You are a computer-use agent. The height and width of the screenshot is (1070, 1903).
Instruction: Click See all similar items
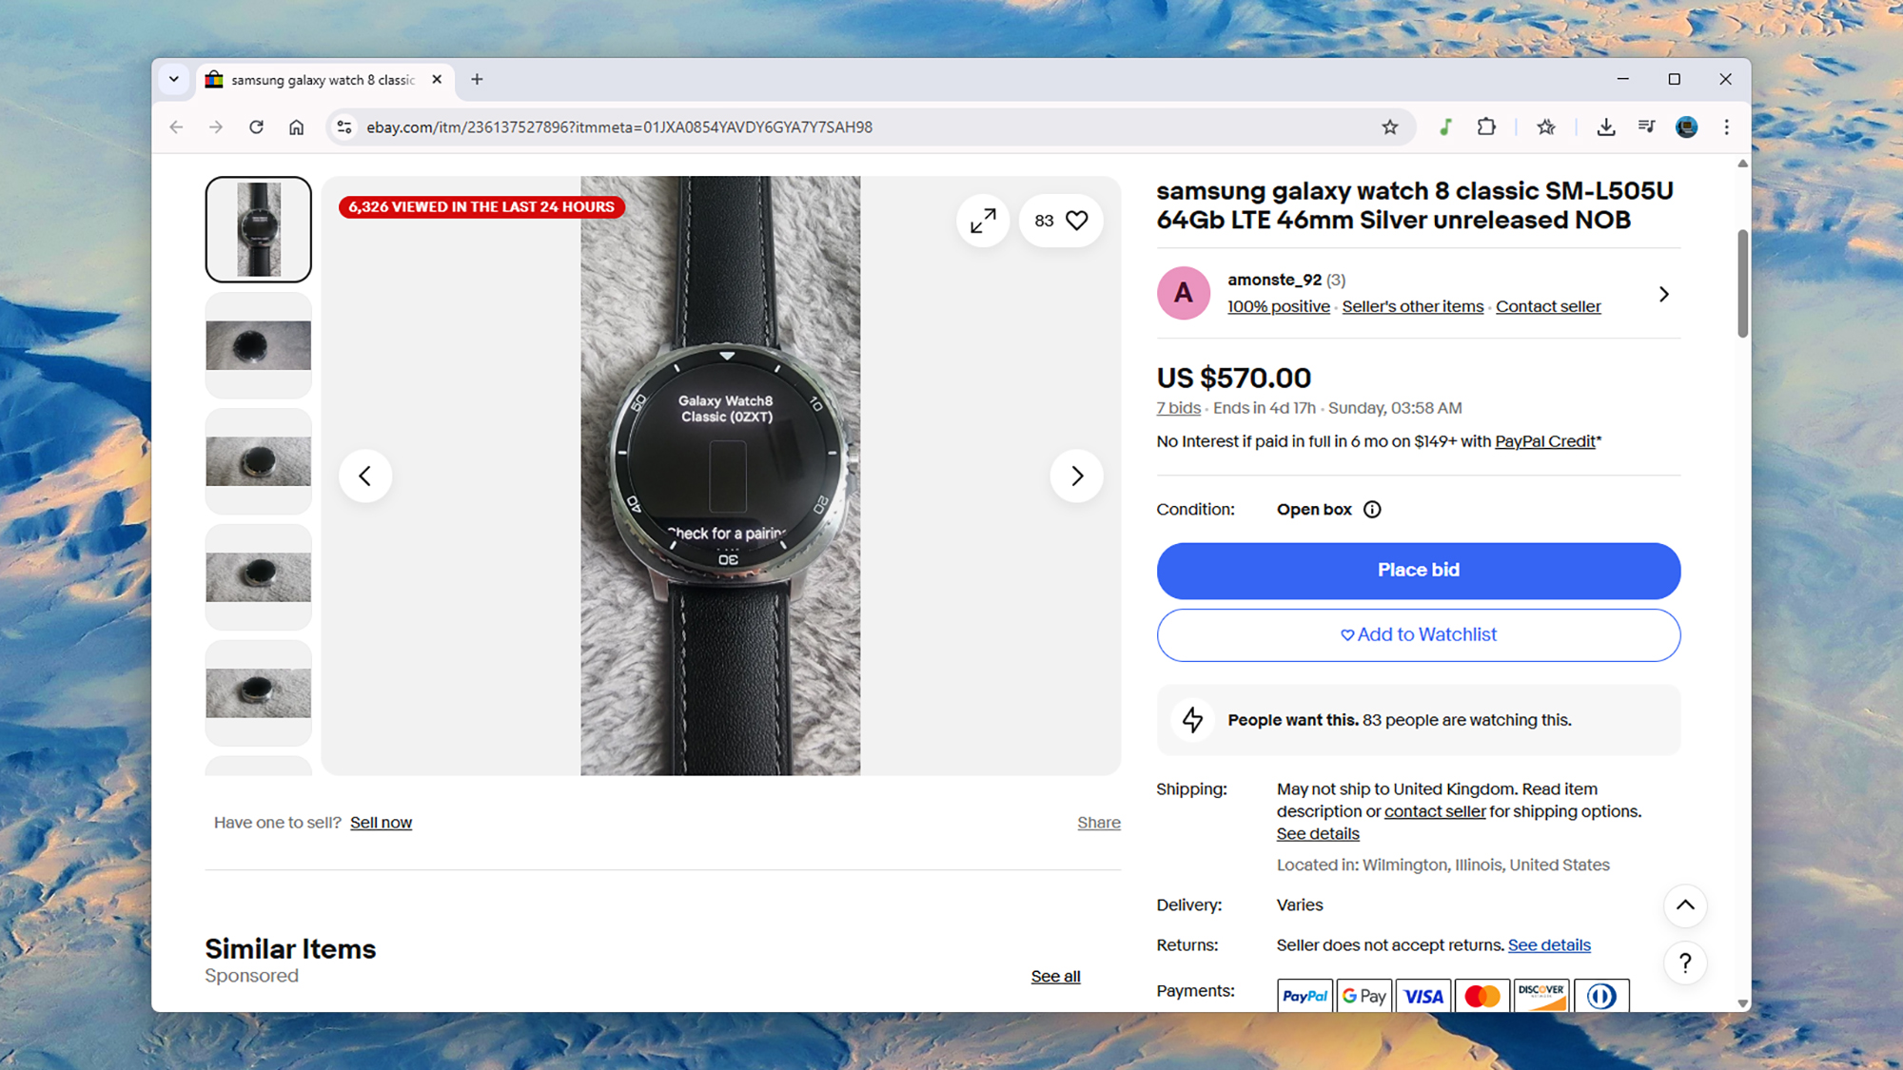1055,977
